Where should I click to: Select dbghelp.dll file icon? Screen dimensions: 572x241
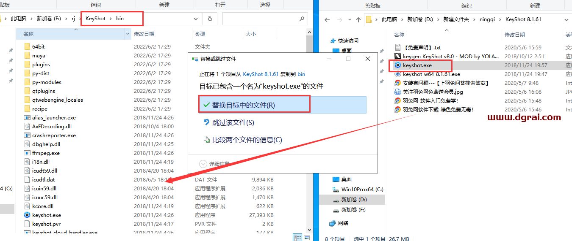[x=27, y=144]
